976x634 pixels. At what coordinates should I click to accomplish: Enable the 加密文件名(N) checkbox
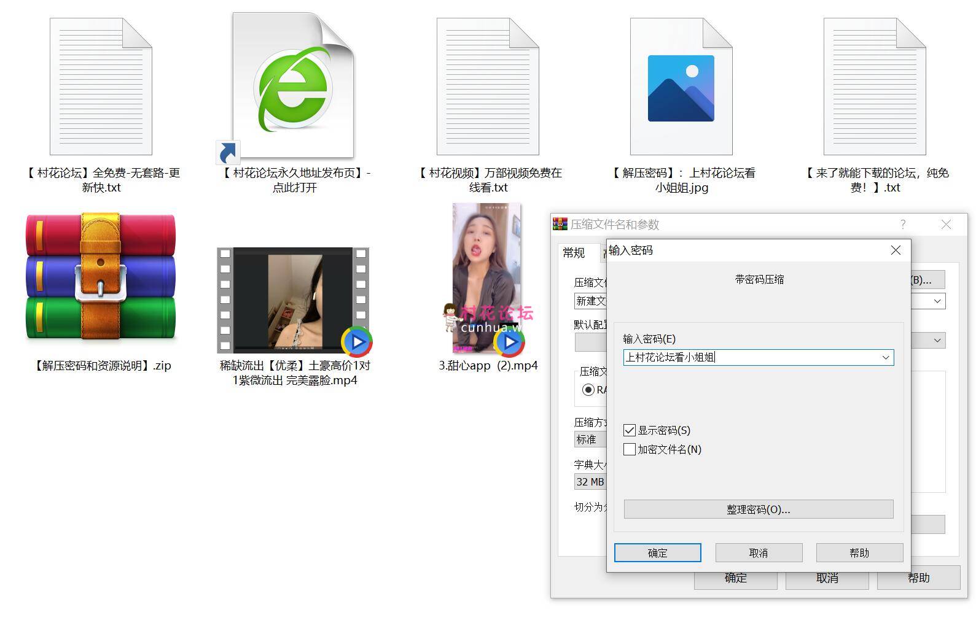click(x=629, y=449)
